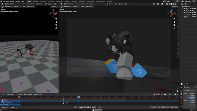The width and height of the screenshot is (197, 111).
Task: Toggle gizmo display in right viewport
Action: point(158,4)
